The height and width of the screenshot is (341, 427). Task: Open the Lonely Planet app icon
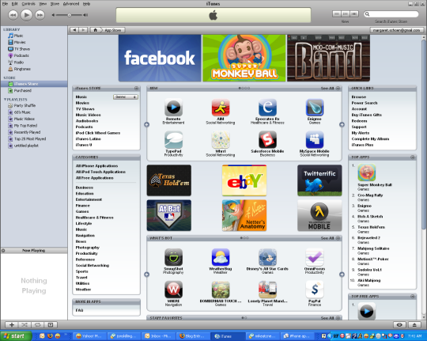[x=267, y=290]
